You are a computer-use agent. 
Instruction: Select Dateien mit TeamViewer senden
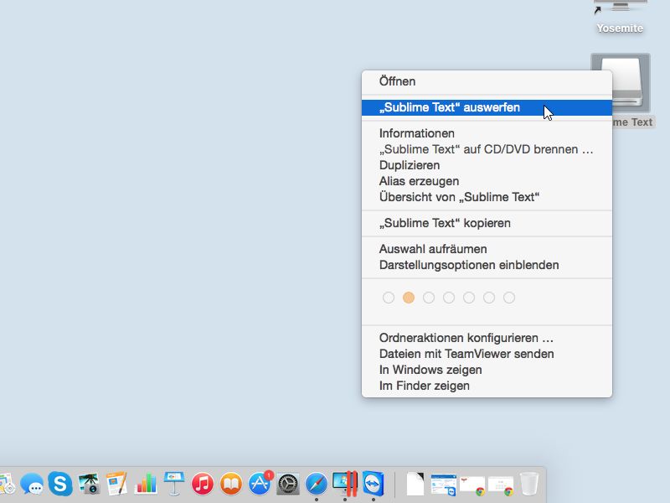coord(487,354)
